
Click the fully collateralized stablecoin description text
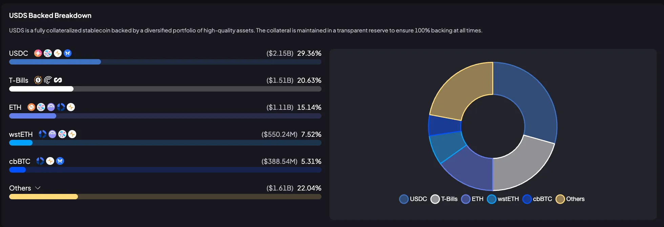tap(246, 30)
